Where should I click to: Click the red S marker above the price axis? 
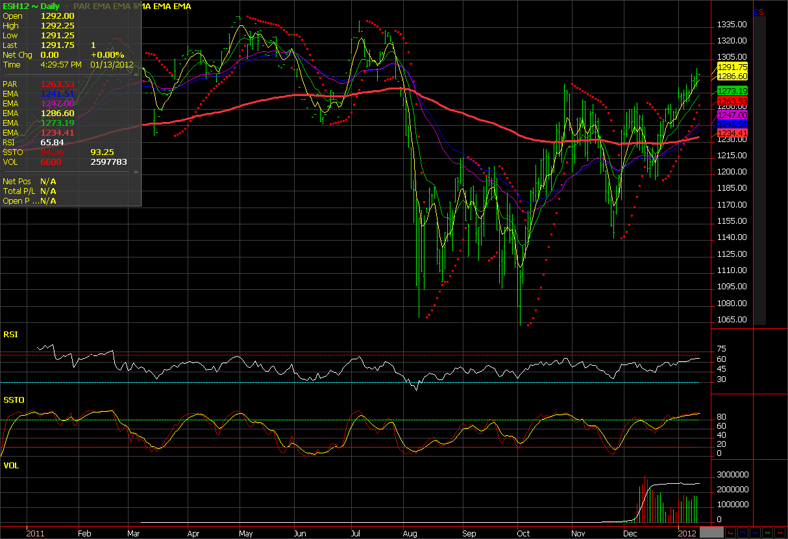pos(761,12)
